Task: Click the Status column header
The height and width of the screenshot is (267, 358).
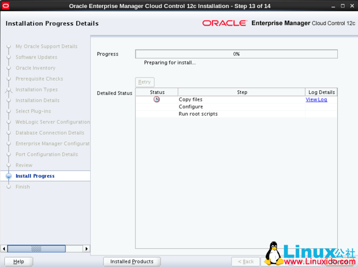Action: click(x=157, y=92)
